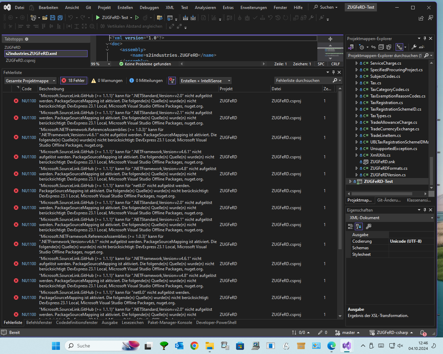This screenshot has height=354, width=443.
Task: Switch to the Git-Änderungen tab
Action: click(x=389, y=200)
